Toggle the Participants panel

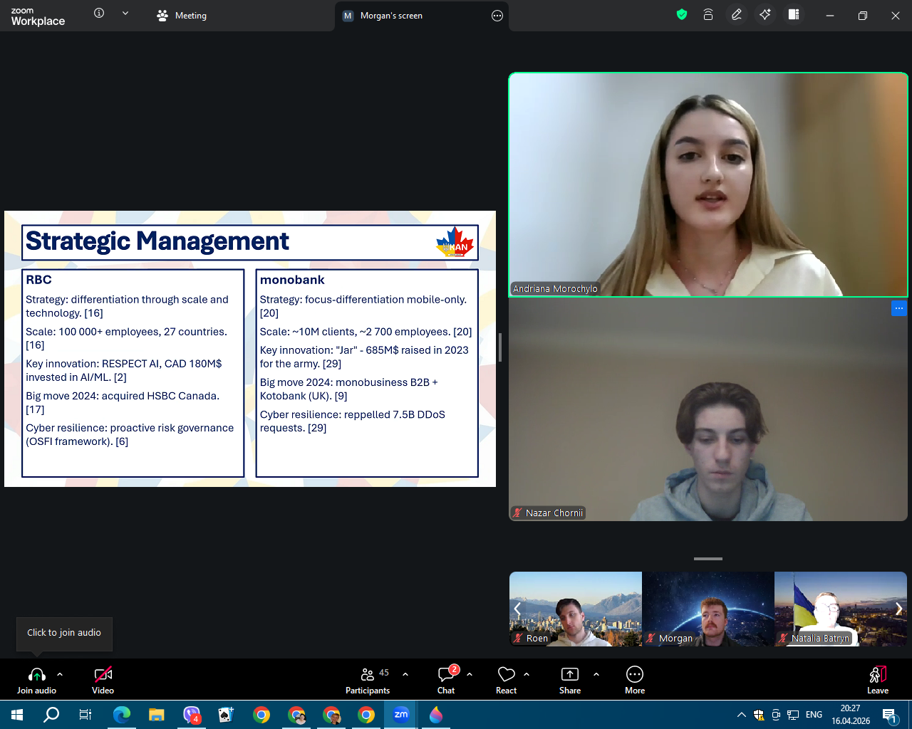click(368, 675)
